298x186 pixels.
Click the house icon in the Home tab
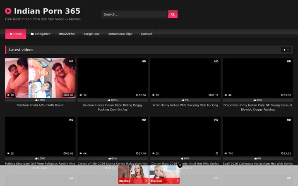coord(11,34)
